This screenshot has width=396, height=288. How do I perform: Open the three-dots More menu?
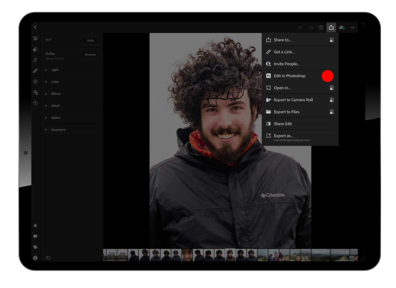click(x=352, y=27)
